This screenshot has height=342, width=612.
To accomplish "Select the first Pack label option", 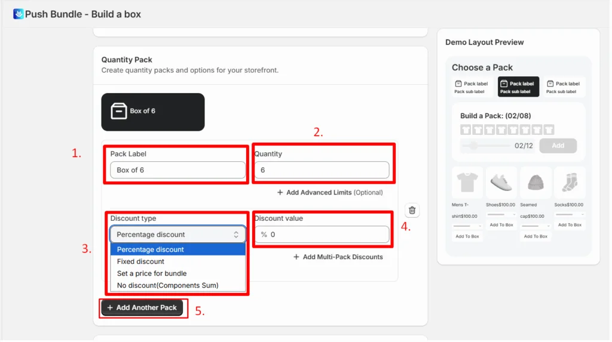I will (472, 87).
